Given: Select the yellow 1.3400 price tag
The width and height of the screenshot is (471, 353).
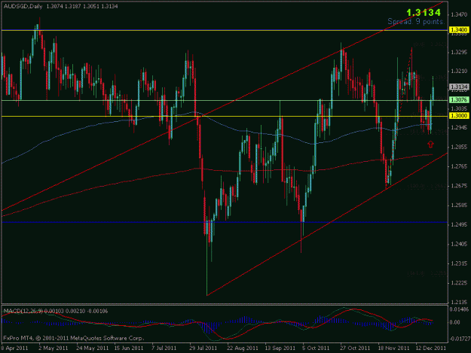Looking at the screenshot, I should click(459, 29).
